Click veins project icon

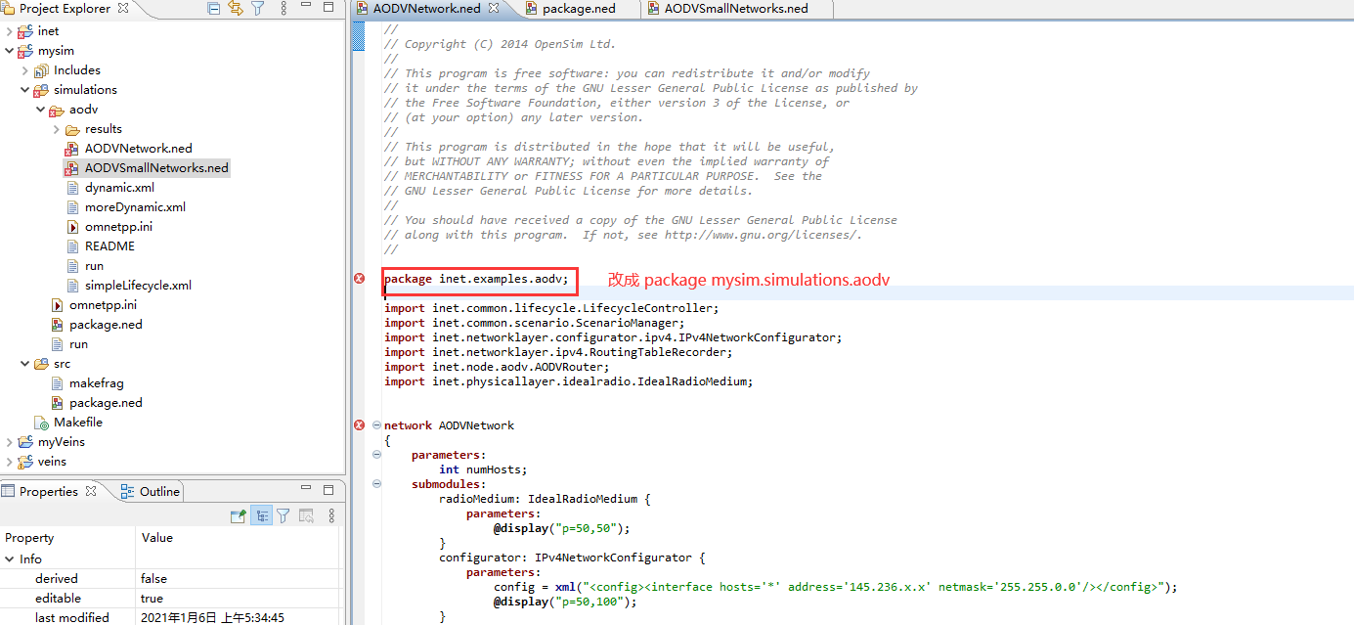(25, 462)
